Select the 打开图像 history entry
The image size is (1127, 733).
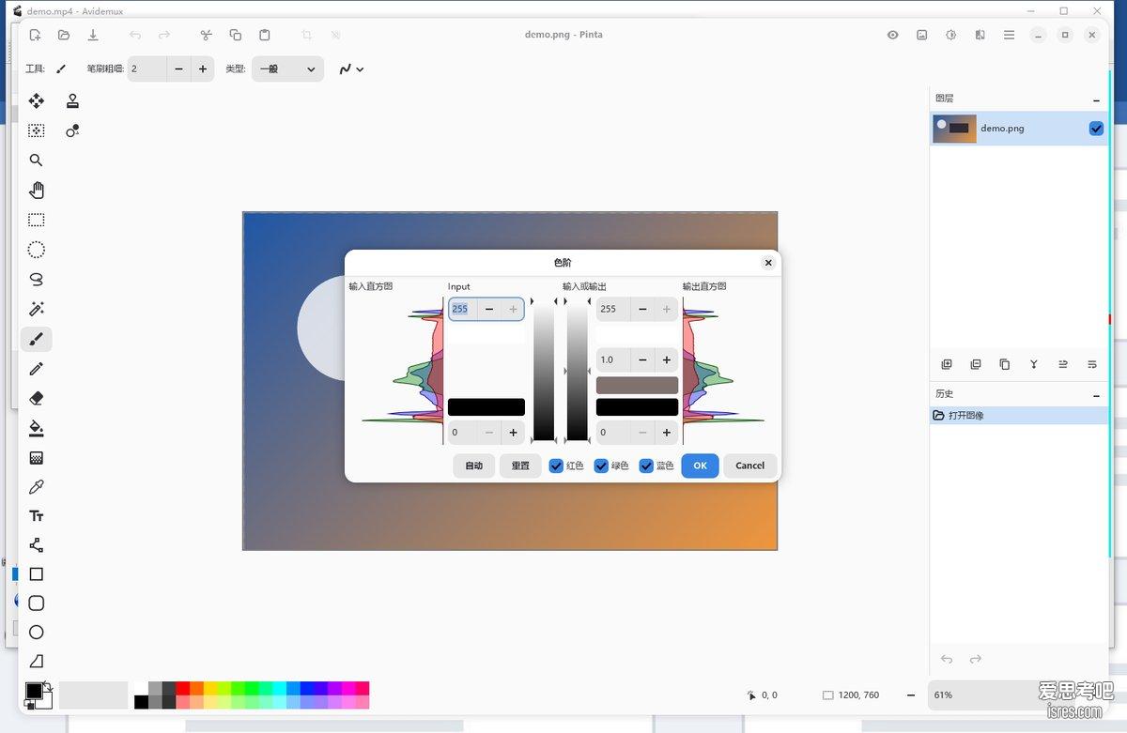click(x=1019, y=415)
